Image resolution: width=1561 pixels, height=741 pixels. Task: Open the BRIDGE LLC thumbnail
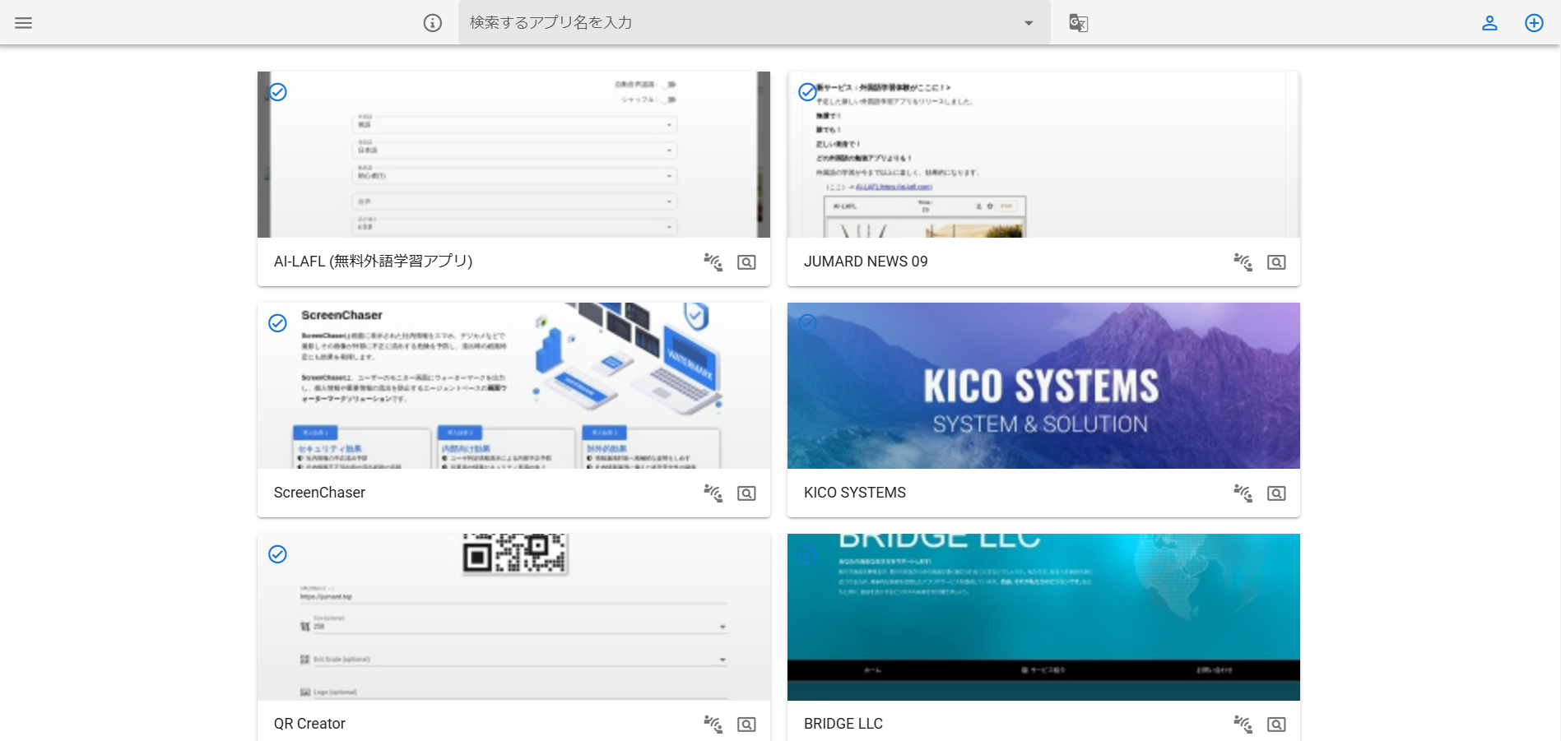[1043, 617]
